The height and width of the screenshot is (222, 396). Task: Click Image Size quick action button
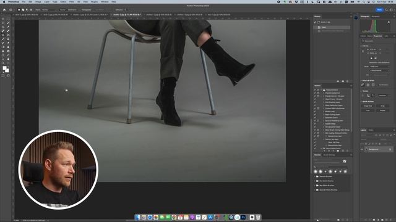click(368, 105)
